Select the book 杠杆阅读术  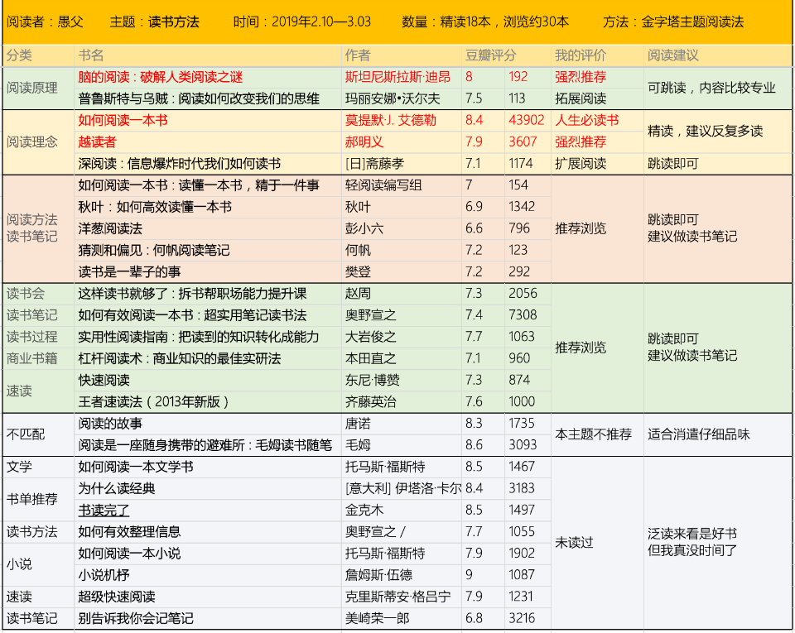pos(180,358)
